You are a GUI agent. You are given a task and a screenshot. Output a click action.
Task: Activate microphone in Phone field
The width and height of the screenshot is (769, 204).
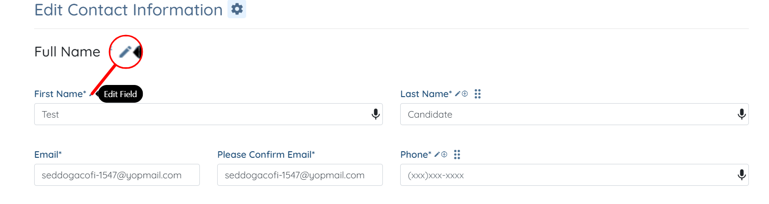coord(741,175)
